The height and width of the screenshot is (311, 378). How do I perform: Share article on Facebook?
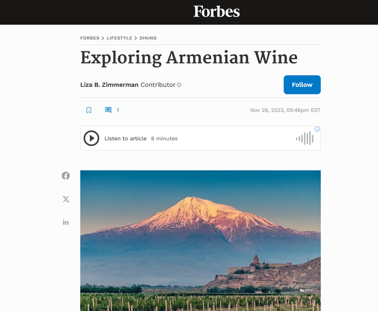click(66, 175)
